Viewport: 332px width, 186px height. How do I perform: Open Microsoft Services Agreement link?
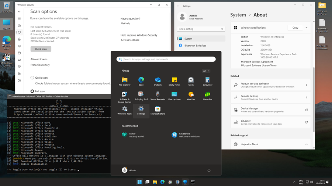point(257,62)
